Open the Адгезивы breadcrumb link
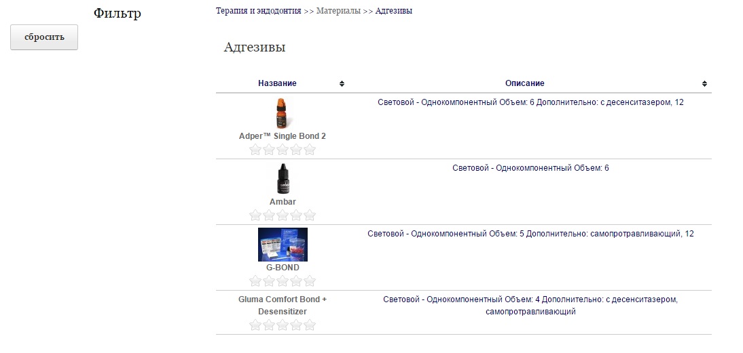 pyautogui.click(x=393, y=11)
